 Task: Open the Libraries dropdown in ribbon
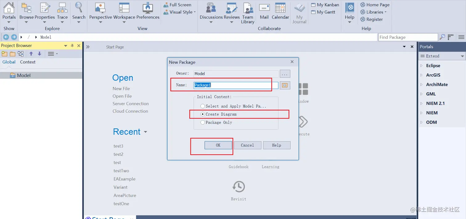(x=373, y=12)
